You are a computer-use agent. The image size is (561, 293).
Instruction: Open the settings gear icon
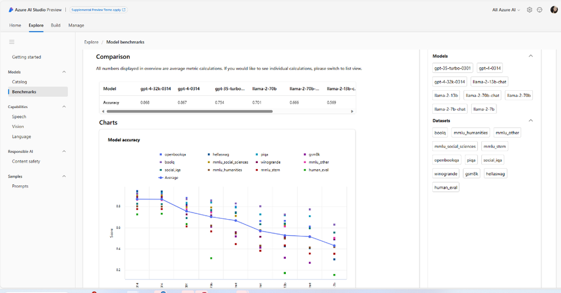530,10
